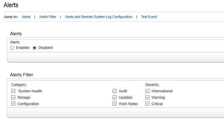The height and width of the screenshot is (124, 224).
Task: Click the Enabled label text
Action: 23,48
